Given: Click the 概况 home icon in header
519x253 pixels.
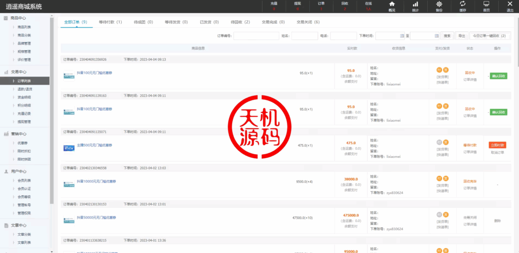Looking at the screenshot, I should coord(392,4).
